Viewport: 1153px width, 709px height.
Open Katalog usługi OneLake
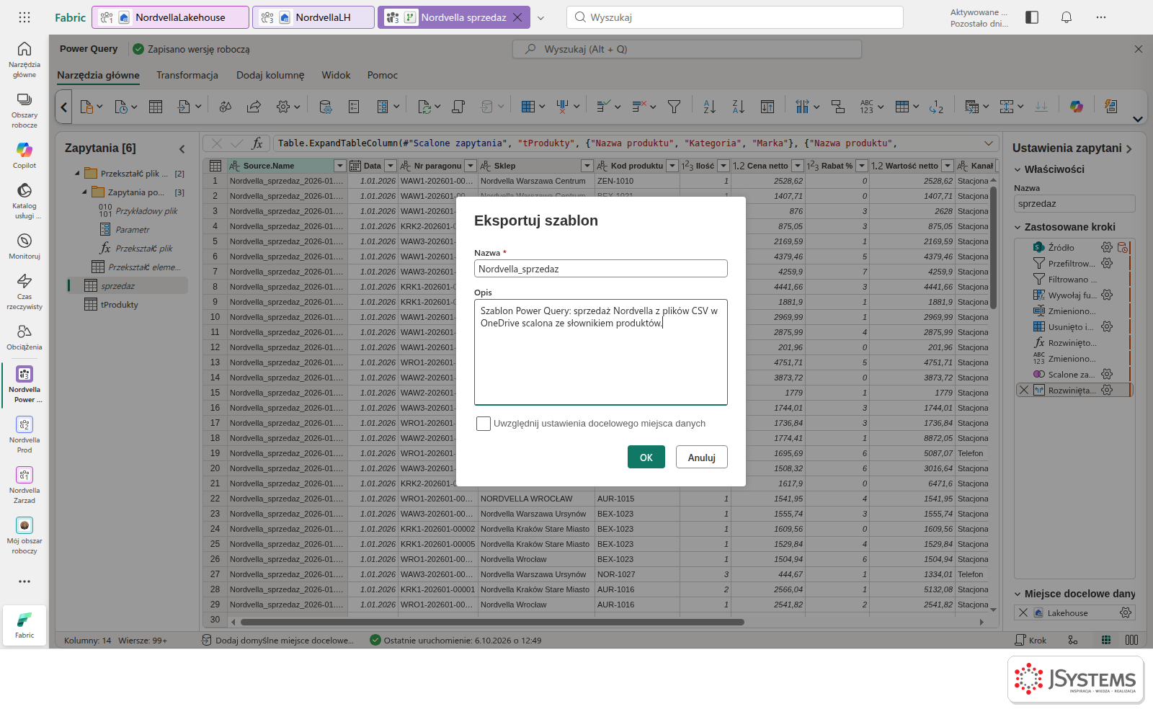24,200
